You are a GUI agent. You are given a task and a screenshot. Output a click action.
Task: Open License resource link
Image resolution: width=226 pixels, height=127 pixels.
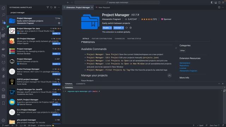(x=183, y=68)
